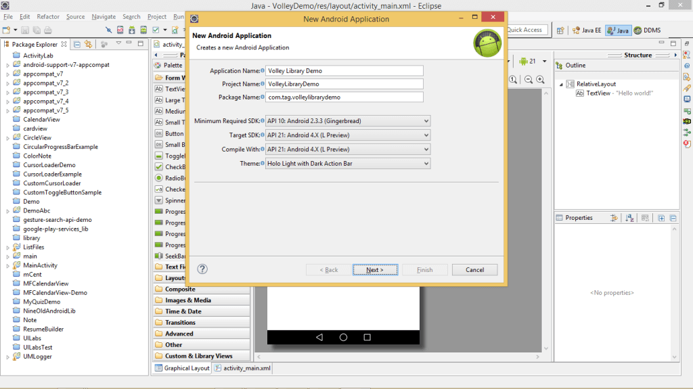Click the new Android XML file toolbar icon
Viewport: 693px width, 389px height.
[175, 30]
